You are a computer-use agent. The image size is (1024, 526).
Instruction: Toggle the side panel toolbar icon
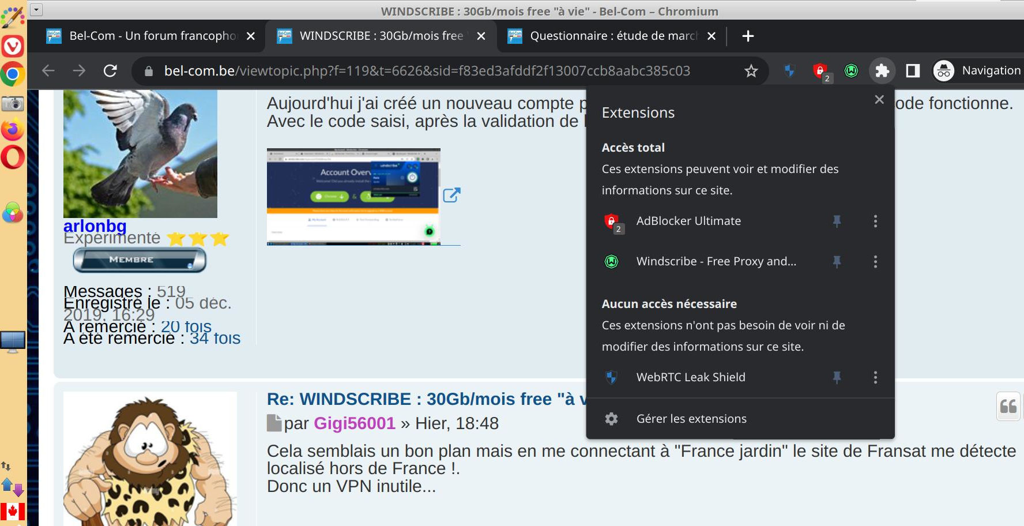tap(913, 70)
